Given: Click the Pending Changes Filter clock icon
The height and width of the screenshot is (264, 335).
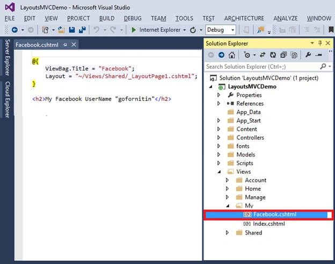Looking at the screenshot, I should pos(247,55).
